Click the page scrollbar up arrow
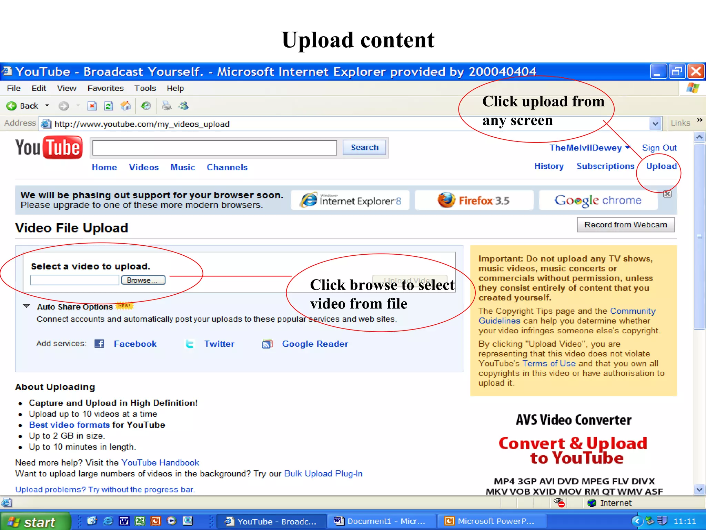 tap(699, 137)
